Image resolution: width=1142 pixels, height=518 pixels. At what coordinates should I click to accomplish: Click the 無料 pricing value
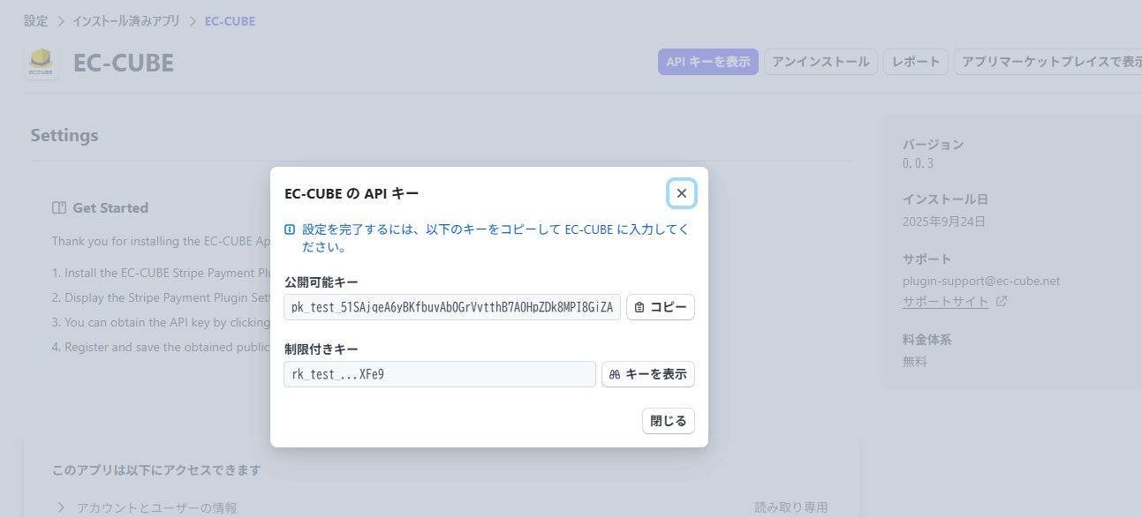(x=915, y=361)
